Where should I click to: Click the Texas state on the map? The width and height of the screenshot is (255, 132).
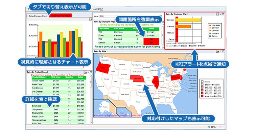point(138,102)
